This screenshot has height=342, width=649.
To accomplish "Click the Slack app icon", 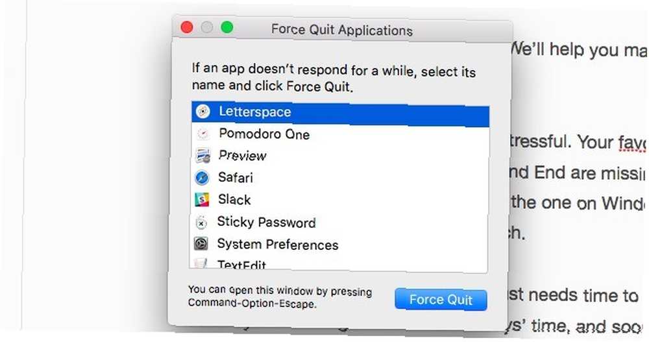I will (202, 200).
